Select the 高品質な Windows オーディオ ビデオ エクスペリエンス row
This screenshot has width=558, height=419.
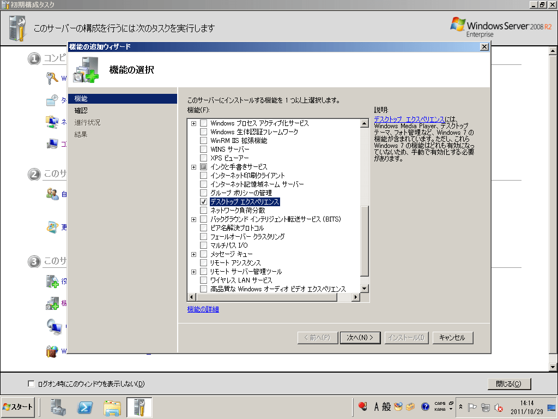(x=277, y=289)
